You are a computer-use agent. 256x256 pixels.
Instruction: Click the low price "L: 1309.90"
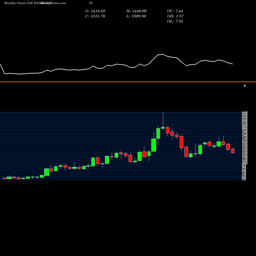point(136,16)
